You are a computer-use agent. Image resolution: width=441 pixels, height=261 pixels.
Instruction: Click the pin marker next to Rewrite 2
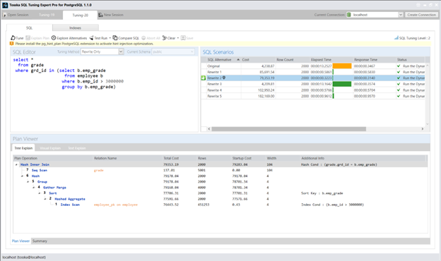(224, 78)
